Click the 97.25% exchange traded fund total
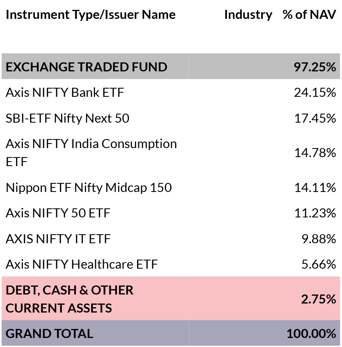 (x=315, y=67)
